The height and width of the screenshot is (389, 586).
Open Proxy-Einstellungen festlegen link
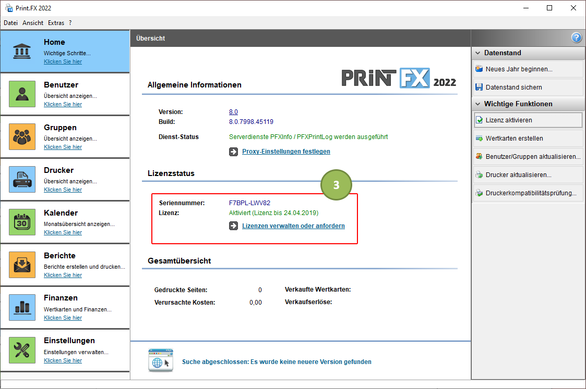point(286,152)
